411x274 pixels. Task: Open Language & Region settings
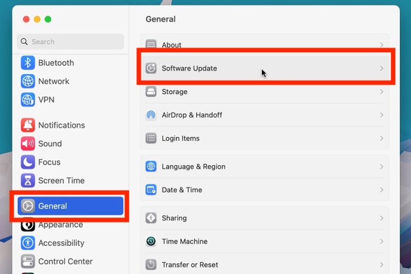pyautogui.click(x=193, y=166)
